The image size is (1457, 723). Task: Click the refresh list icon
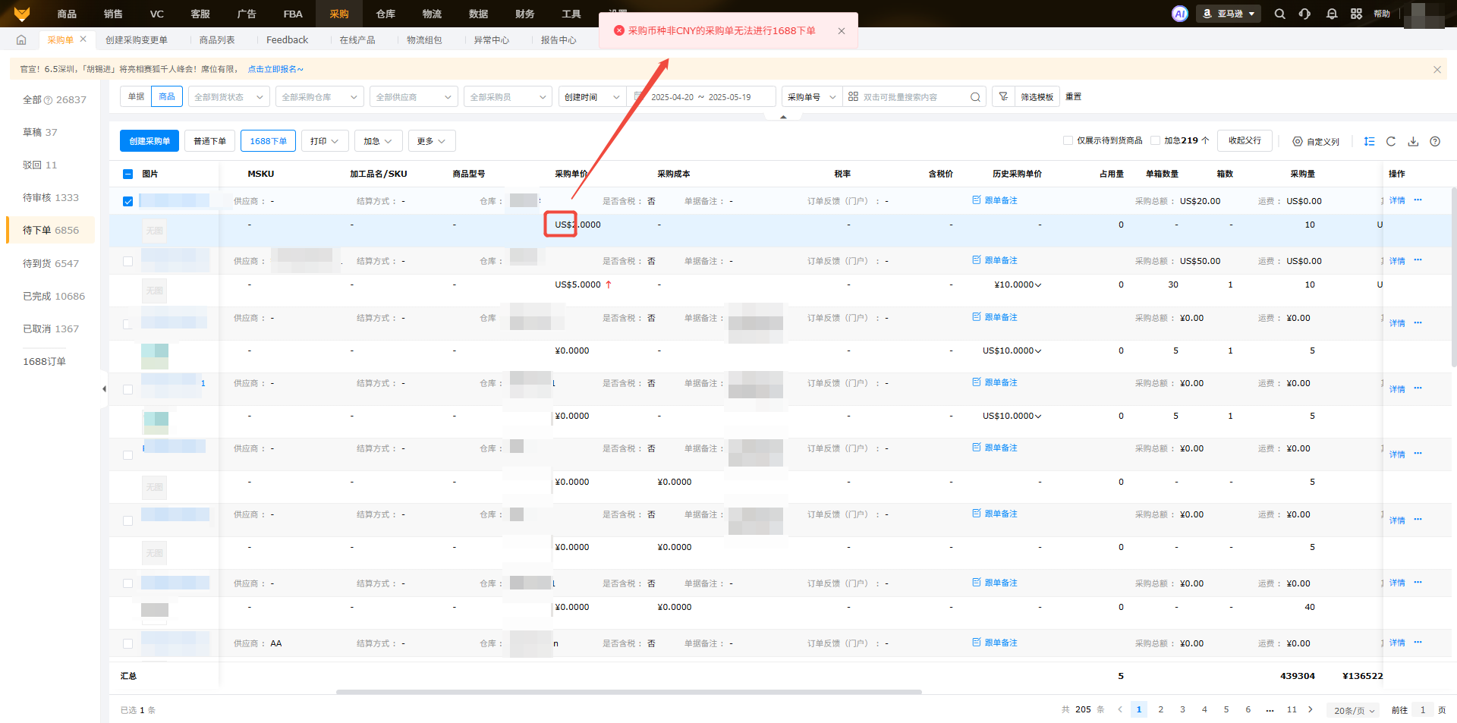1391,141
